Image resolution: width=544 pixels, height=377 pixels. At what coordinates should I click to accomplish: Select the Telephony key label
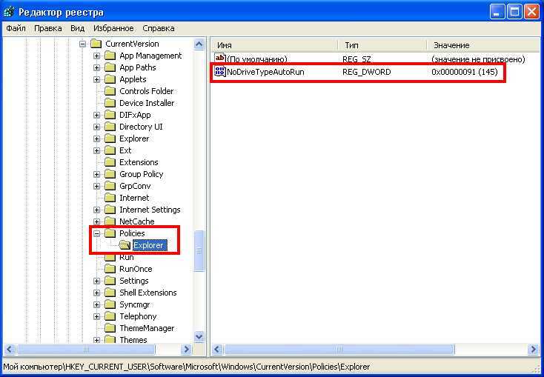click(138, 316)
